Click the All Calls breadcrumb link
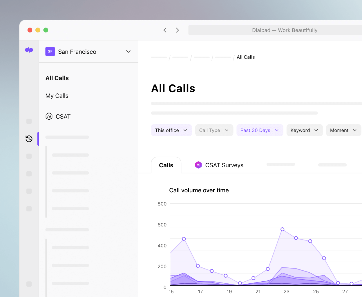The height and width of the screenshot is (297, 362). (246, 57)
